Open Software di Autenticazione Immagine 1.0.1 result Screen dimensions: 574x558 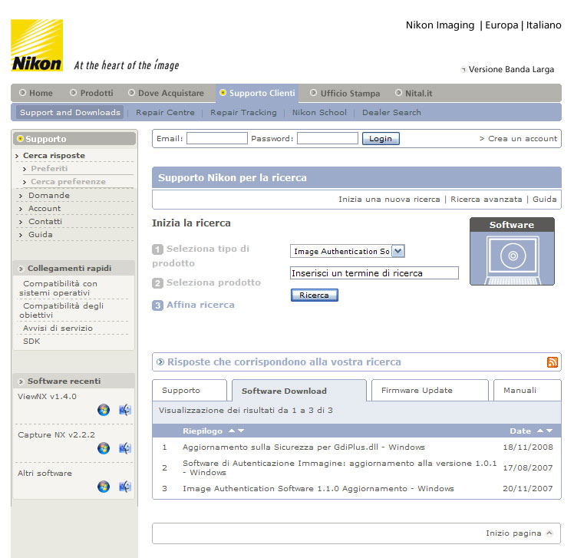tap(340, 468)
